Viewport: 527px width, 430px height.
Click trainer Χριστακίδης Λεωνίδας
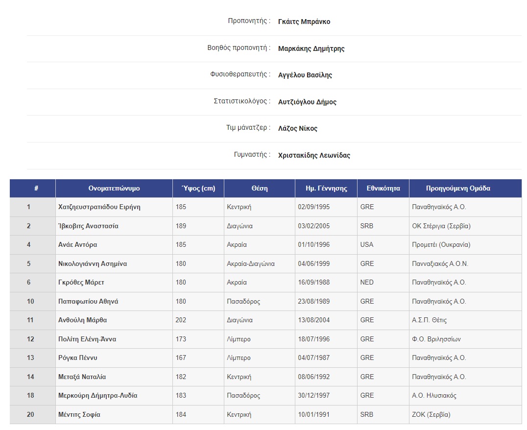point(311,155)
